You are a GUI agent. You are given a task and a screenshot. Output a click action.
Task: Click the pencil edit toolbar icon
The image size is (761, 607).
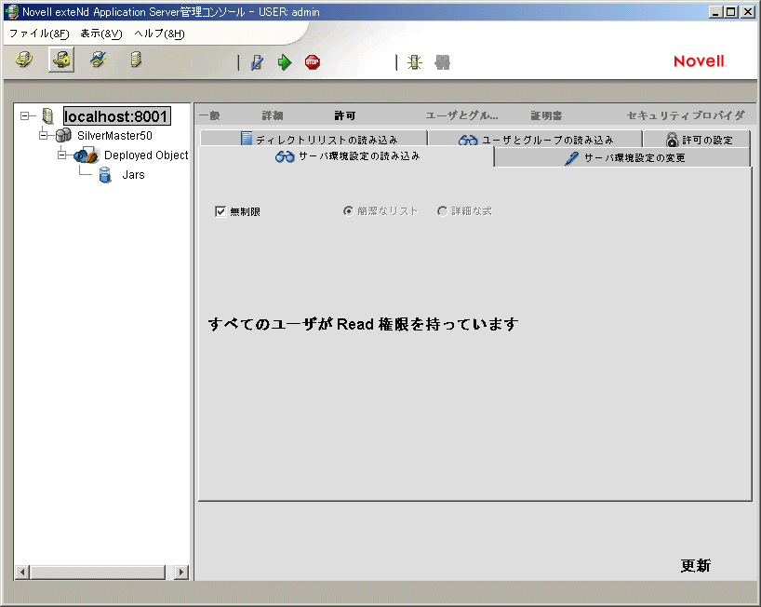(x=257, y=62)
